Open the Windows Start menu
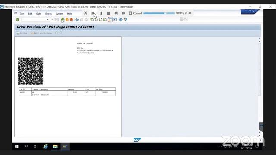Image resolution: width=276 pixels, height=155 pixels. coord(16,146)
